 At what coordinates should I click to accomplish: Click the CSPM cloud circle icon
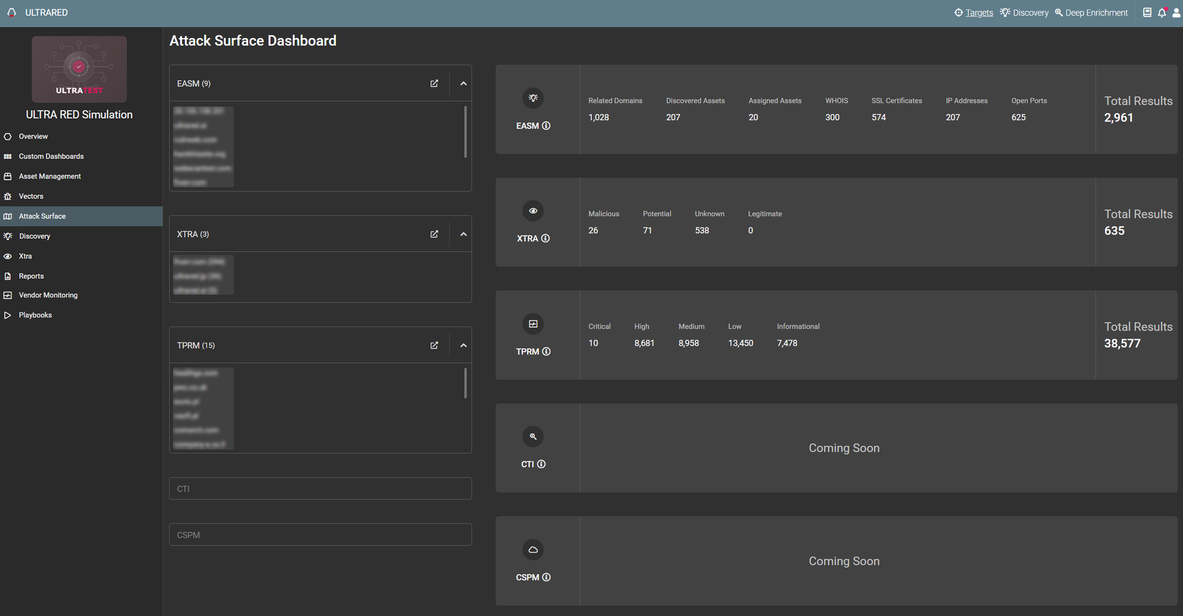click(533, 549)
